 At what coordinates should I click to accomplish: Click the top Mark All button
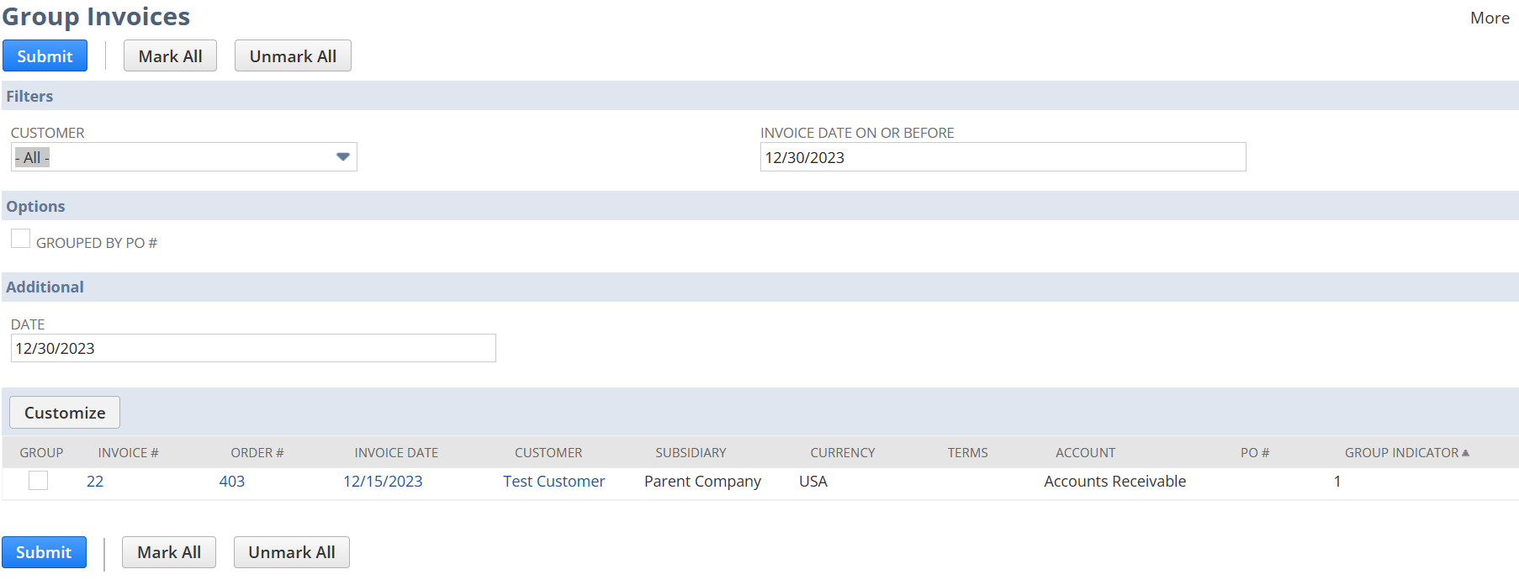(x=170, y=56)
